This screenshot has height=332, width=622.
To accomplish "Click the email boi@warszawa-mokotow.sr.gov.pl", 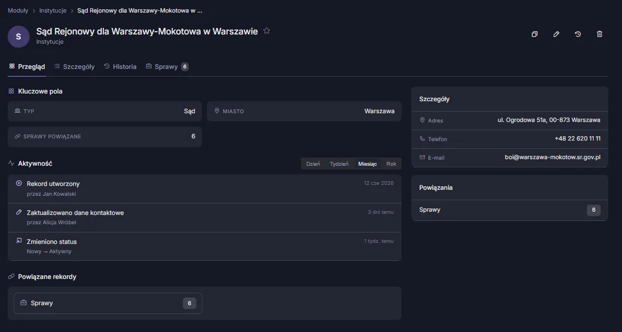I will 553,158.
